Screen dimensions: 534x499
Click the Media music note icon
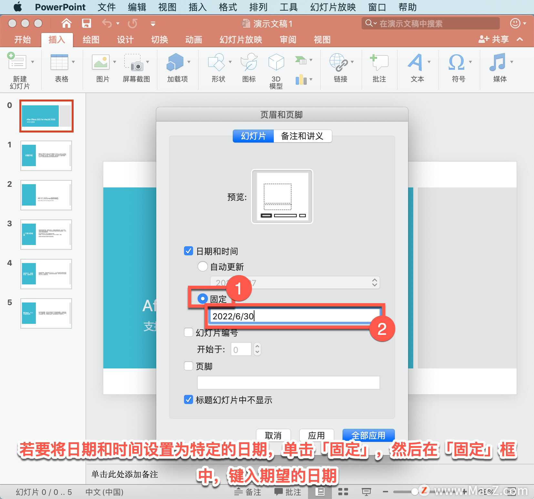[497, 62]
